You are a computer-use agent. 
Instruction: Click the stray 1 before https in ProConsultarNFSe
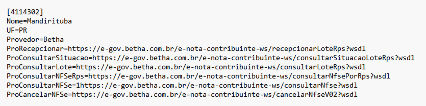coord(78,85)
